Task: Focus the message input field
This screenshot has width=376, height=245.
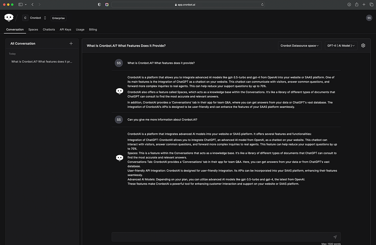Action: click(226, 237)
